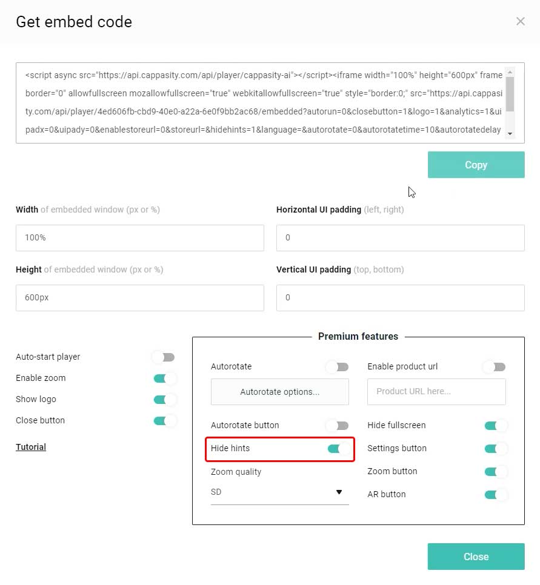Image resolution: width=540 pixels, height=585 pixels.
Task: Toggle the AR button switch
Action: [495, 495]
